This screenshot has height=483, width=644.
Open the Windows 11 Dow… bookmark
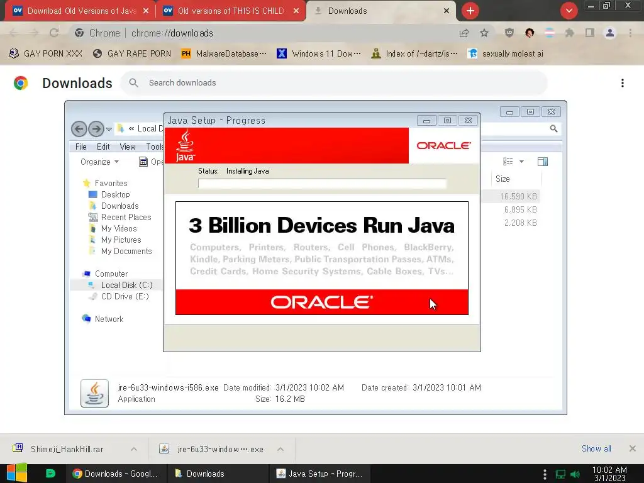[319, 54]
